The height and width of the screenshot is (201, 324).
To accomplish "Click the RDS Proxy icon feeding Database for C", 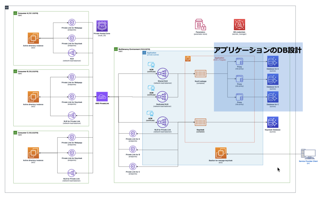I will pyautogui.click(x=240, y=97).
